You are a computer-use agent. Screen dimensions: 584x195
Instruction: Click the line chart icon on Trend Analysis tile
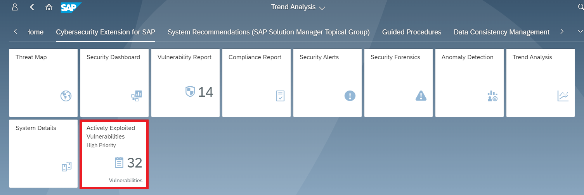(563, 96)
